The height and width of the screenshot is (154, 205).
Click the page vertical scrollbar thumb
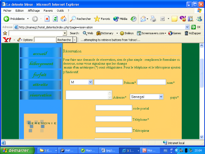tap(202, 73)
